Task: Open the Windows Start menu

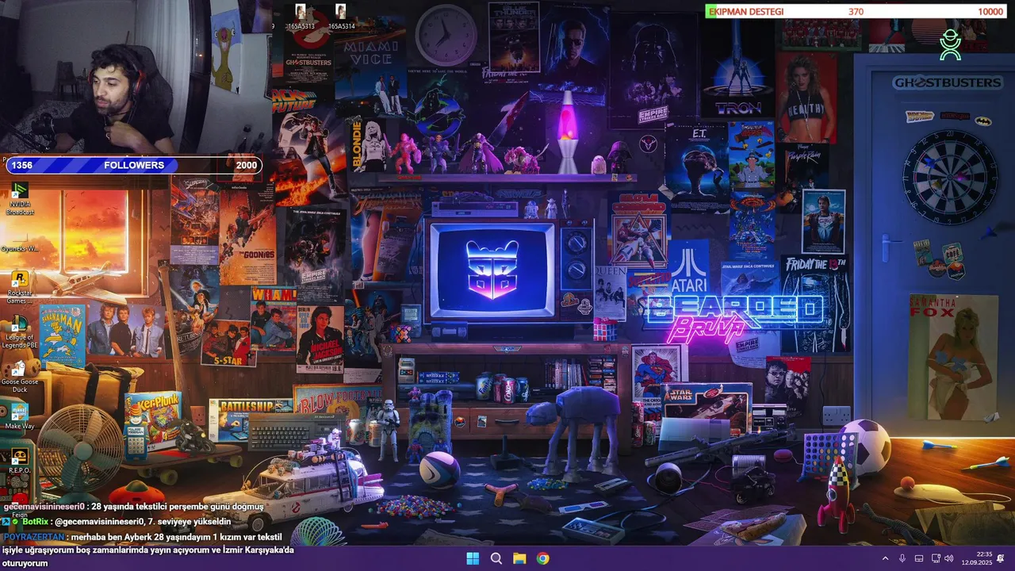Action: click(x=473, y=558)
